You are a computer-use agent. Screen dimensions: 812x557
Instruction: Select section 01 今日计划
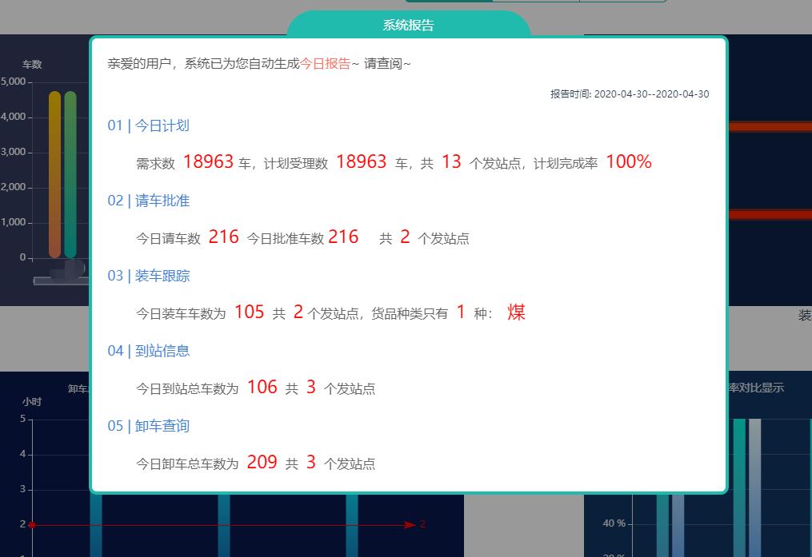(148, 125)
